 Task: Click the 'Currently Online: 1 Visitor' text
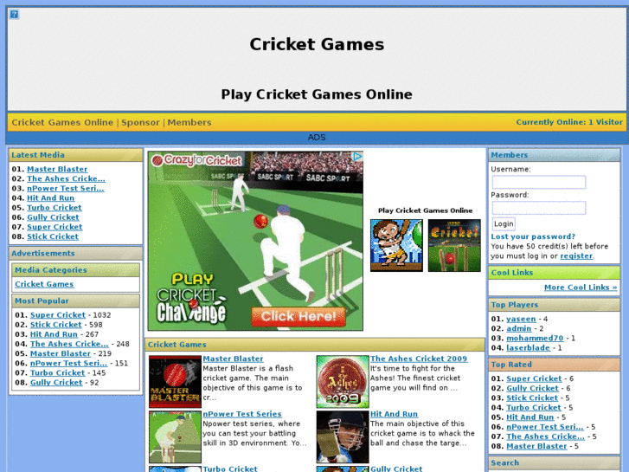[569, 122]
